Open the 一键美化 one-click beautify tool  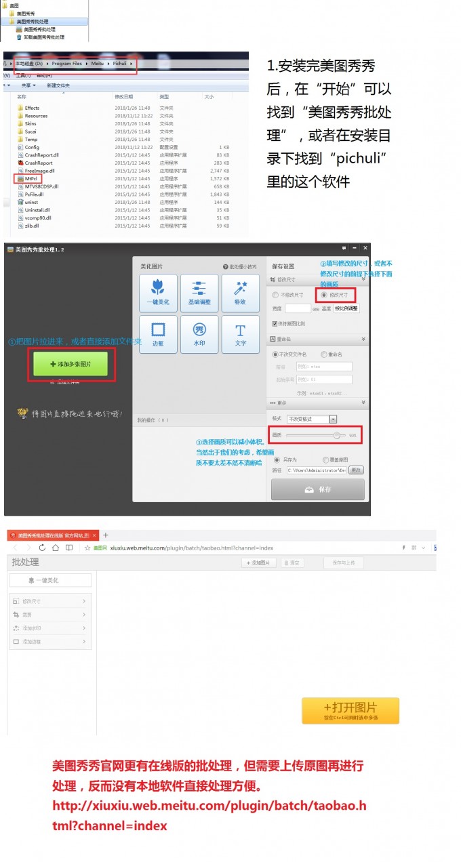(158, 293)
